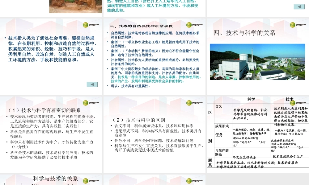Click the bullet 成果形式不同:科学类不具有商业性

click(x=158, y=133)
